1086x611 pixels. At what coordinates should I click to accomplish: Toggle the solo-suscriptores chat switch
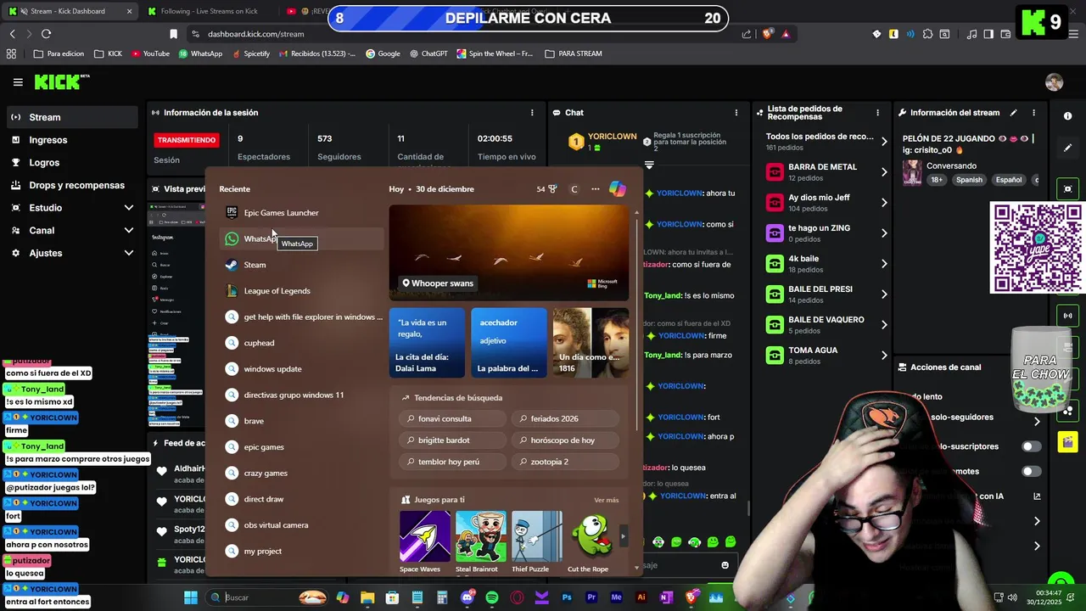tap(1031, 446)
